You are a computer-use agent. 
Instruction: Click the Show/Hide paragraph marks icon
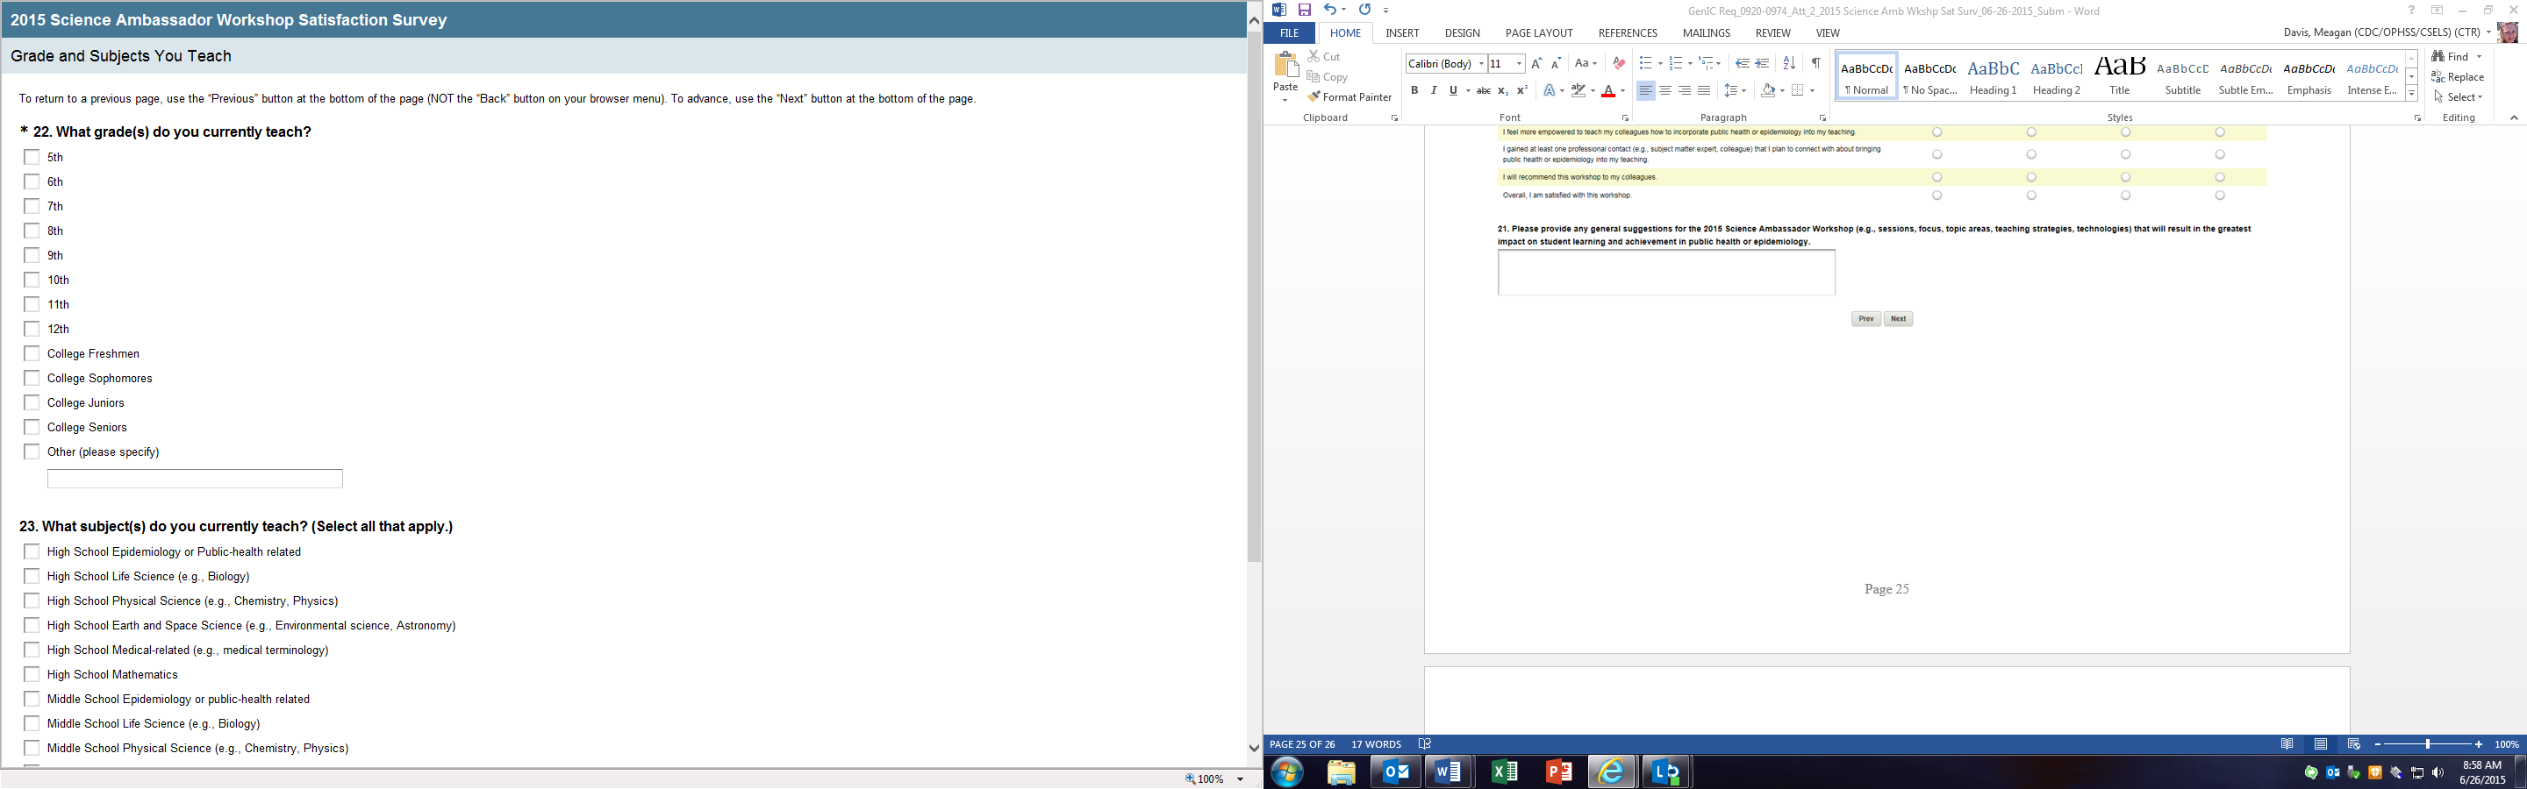(x=1815, y=63)
